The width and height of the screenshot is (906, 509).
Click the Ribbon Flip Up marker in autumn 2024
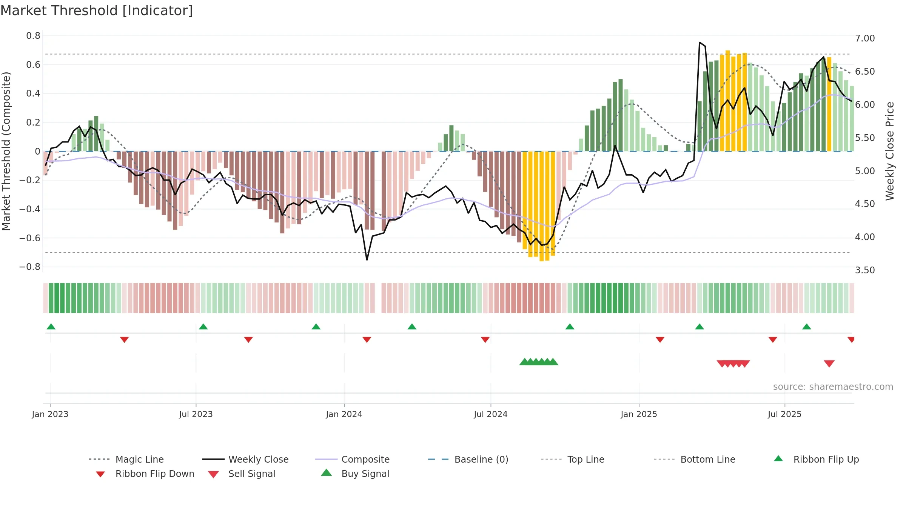tap(570, 327)
